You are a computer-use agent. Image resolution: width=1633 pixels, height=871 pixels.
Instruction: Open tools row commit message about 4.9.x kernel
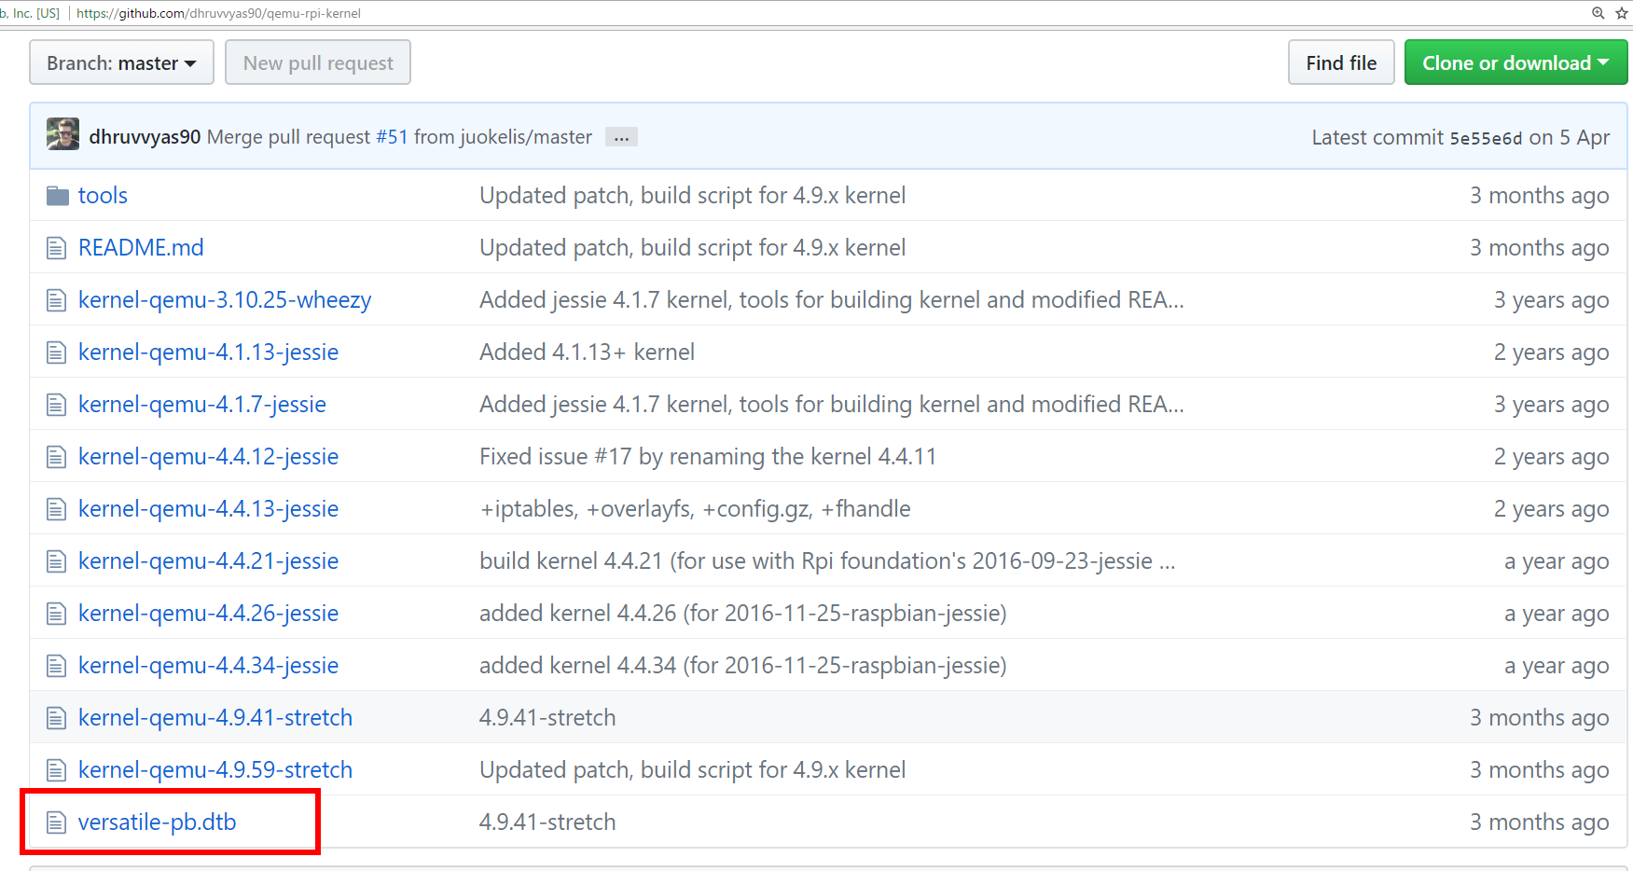692,195
